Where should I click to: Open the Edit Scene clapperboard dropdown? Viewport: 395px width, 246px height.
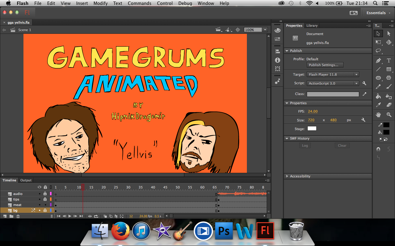coord(219,30)
